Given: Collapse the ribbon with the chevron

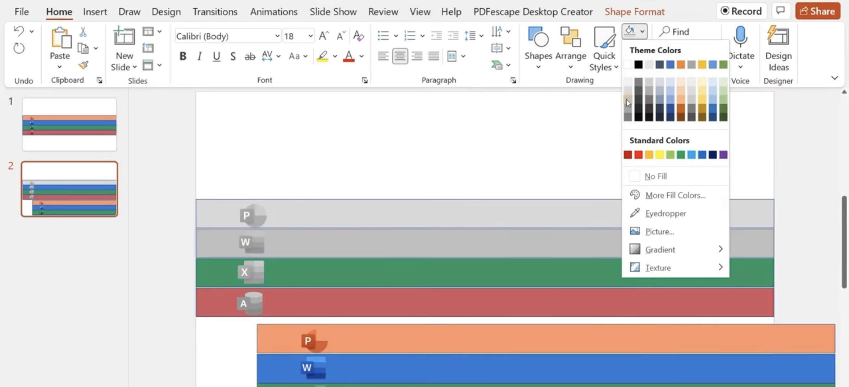Looking at the screenshot, I should (x=835, y=78).
